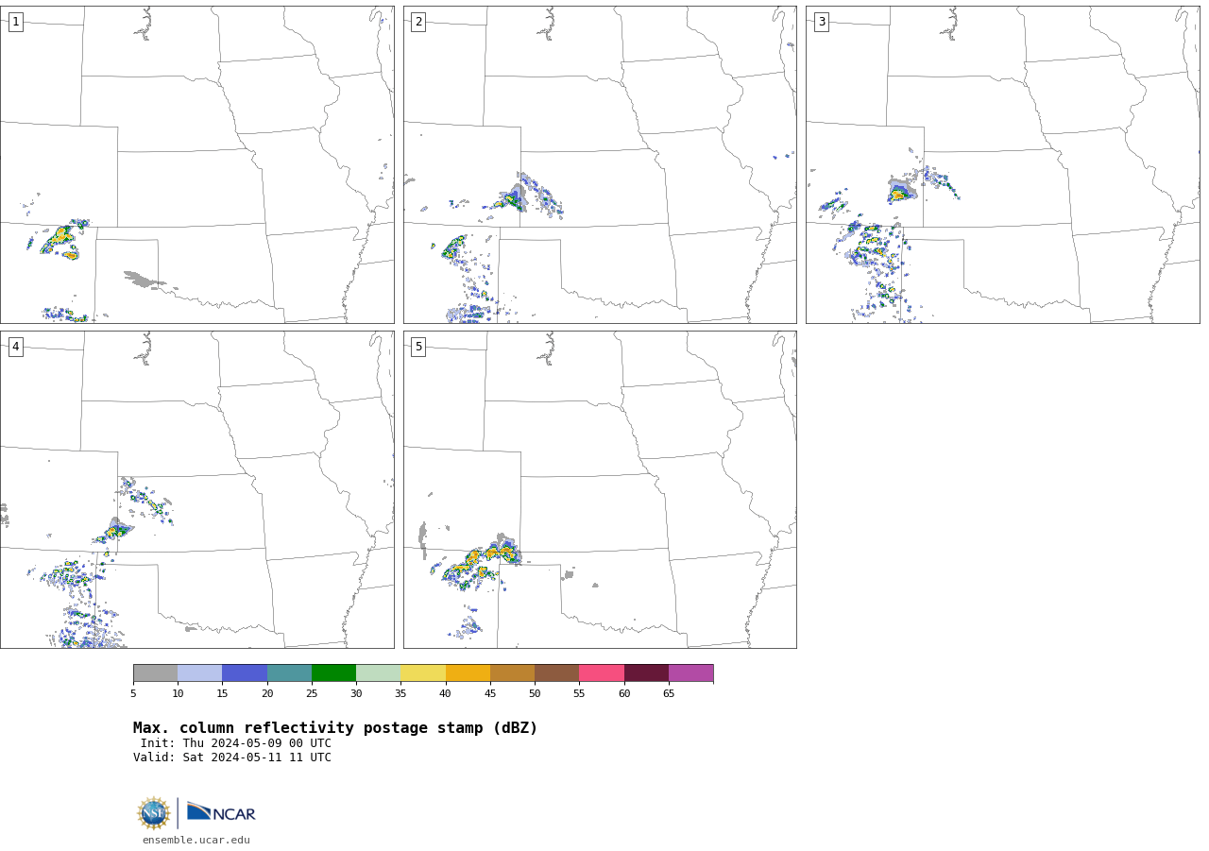1209x851 pixels.
Task: Click the colorbar tick label 50
Action: coord(535,693)
